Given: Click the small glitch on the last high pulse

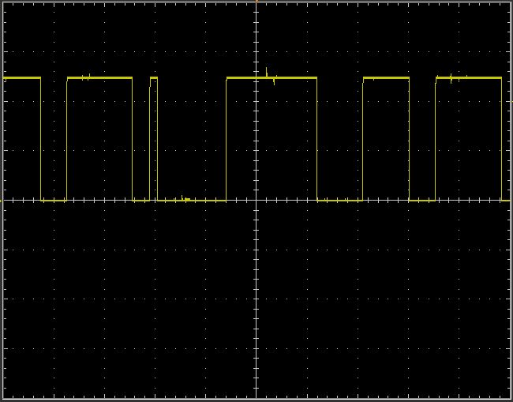Looking at the screenshot, I should point(451,77).
